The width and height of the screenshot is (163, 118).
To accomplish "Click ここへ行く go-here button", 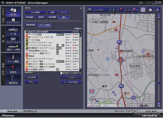I will coord(98,10).
